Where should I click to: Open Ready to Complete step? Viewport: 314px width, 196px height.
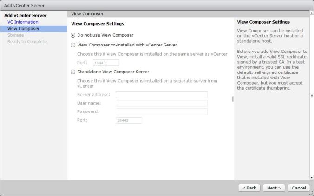(x=27, y=42)
